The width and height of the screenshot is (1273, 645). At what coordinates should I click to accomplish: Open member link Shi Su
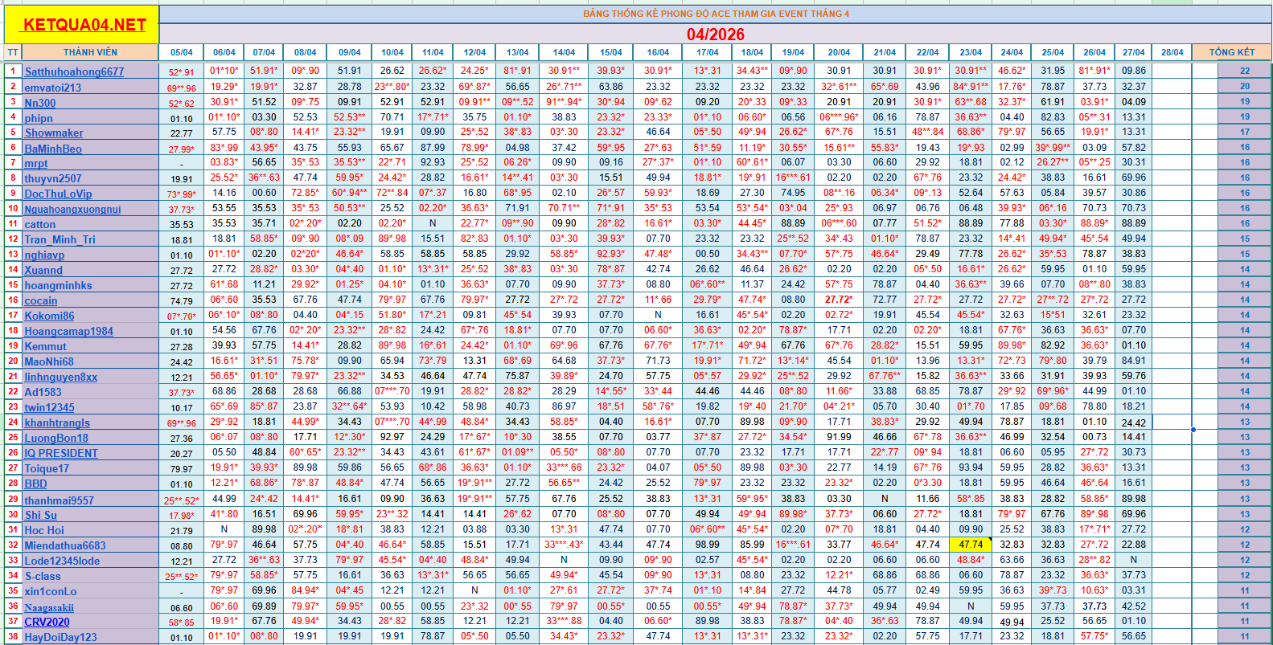pos(40,515)
